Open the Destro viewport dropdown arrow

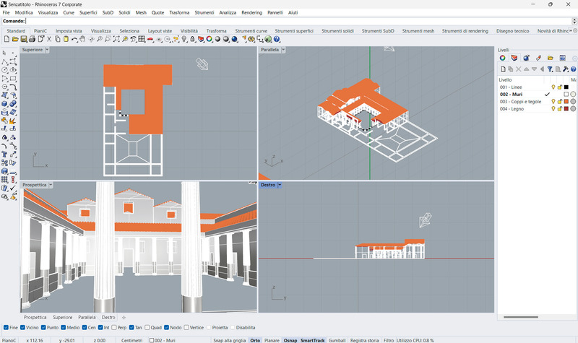(280, 185)
